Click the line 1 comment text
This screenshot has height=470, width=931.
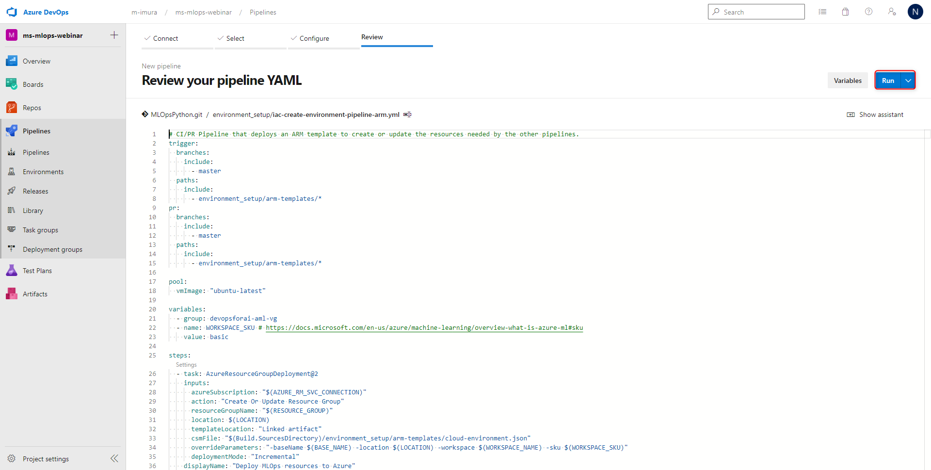tap(374, 134)
